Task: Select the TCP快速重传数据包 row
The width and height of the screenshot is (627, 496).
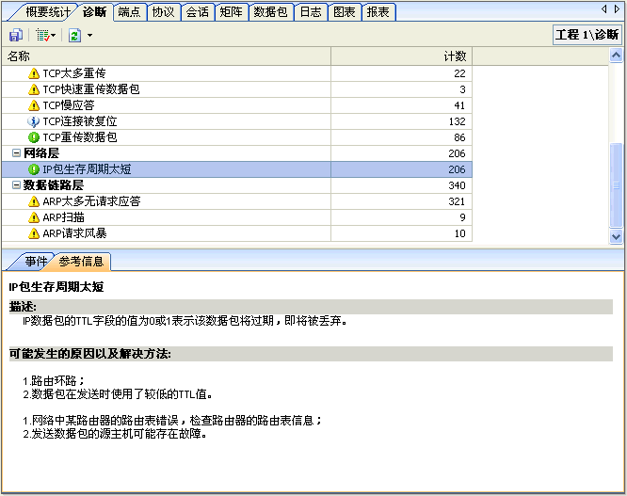Action: (236, 89)
